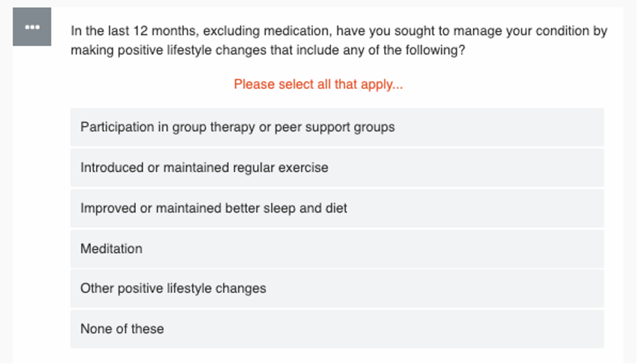Select 'Introduced or maintained regular exercise'
This screenshot has width=637, height=364.
pos(338,168)
